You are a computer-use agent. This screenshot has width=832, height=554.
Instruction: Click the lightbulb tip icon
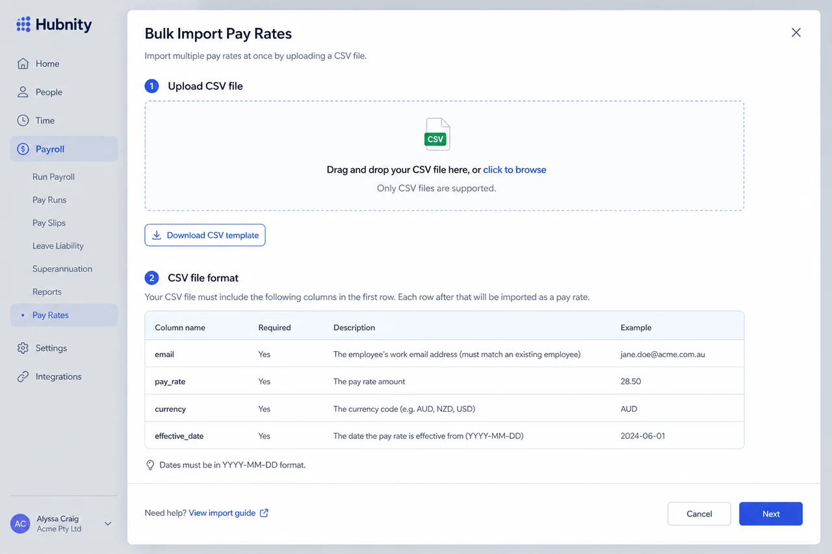pyautogui.click(x=150, y=465)
